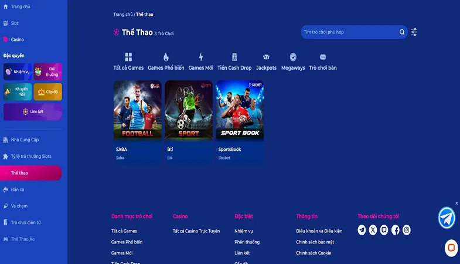Viewport: 460px width, 264px height.
Task: Click Tất cả Casino Trực Tuyến link
Action: click(196, 231)
